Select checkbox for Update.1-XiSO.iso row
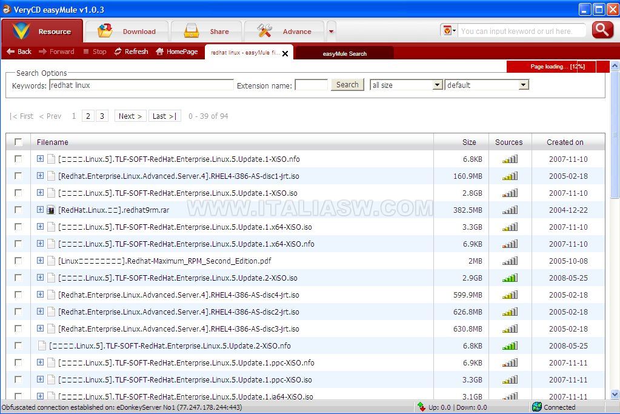This screenshot has width=620, height=414. [18, 193]
